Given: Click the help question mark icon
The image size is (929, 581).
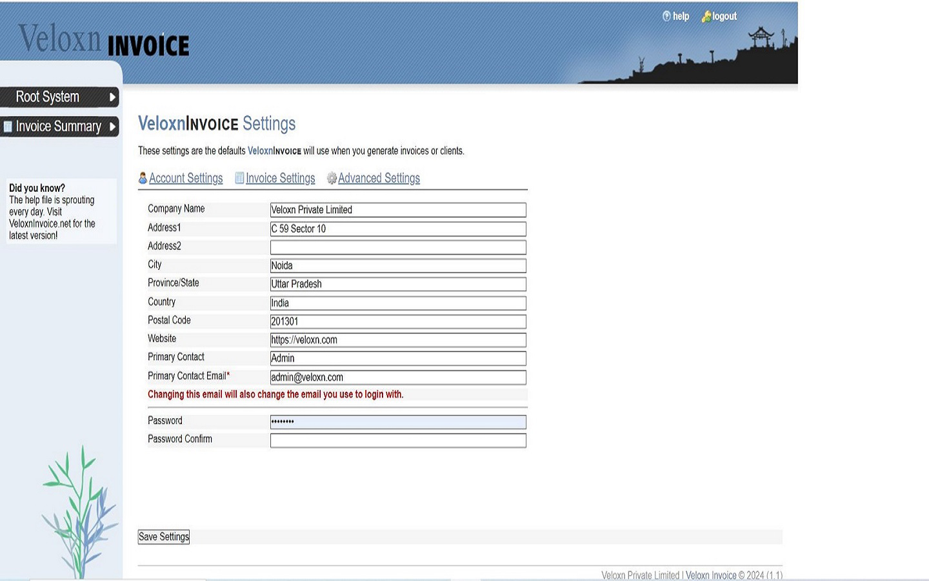Looking at the screenshot, I should coord(666,16).
